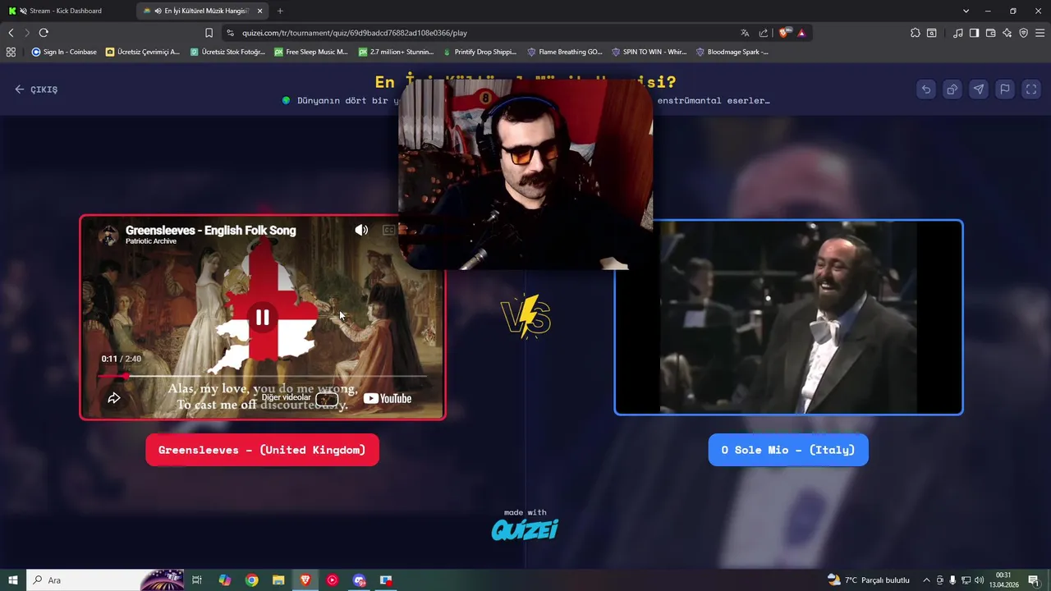
Task: Launch Google Chrome from the taskbar
Action: [252, 580]
